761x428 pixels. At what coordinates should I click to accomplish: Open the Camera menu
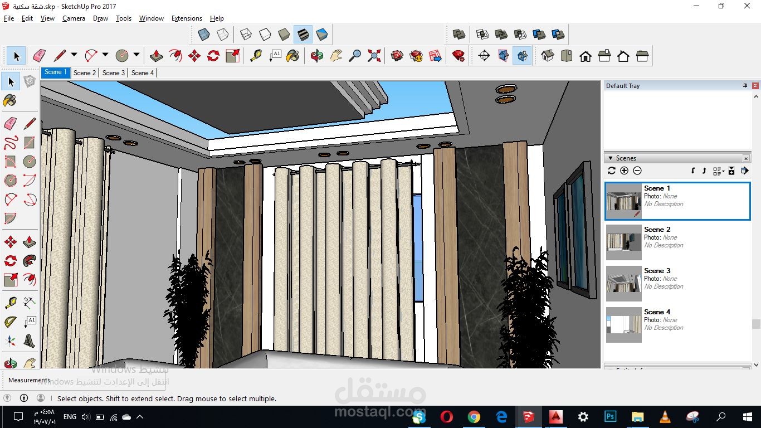pyautogui.click(x=74, y=18)
